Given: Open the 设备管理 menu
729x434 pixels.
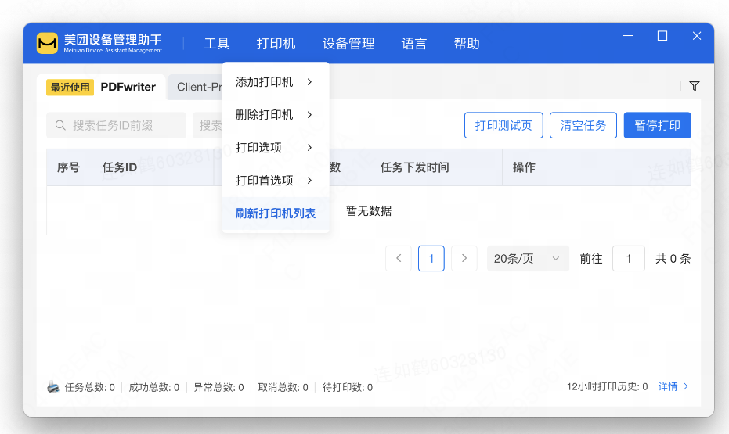Looking at the screenshot, I should tap(348, 44).
